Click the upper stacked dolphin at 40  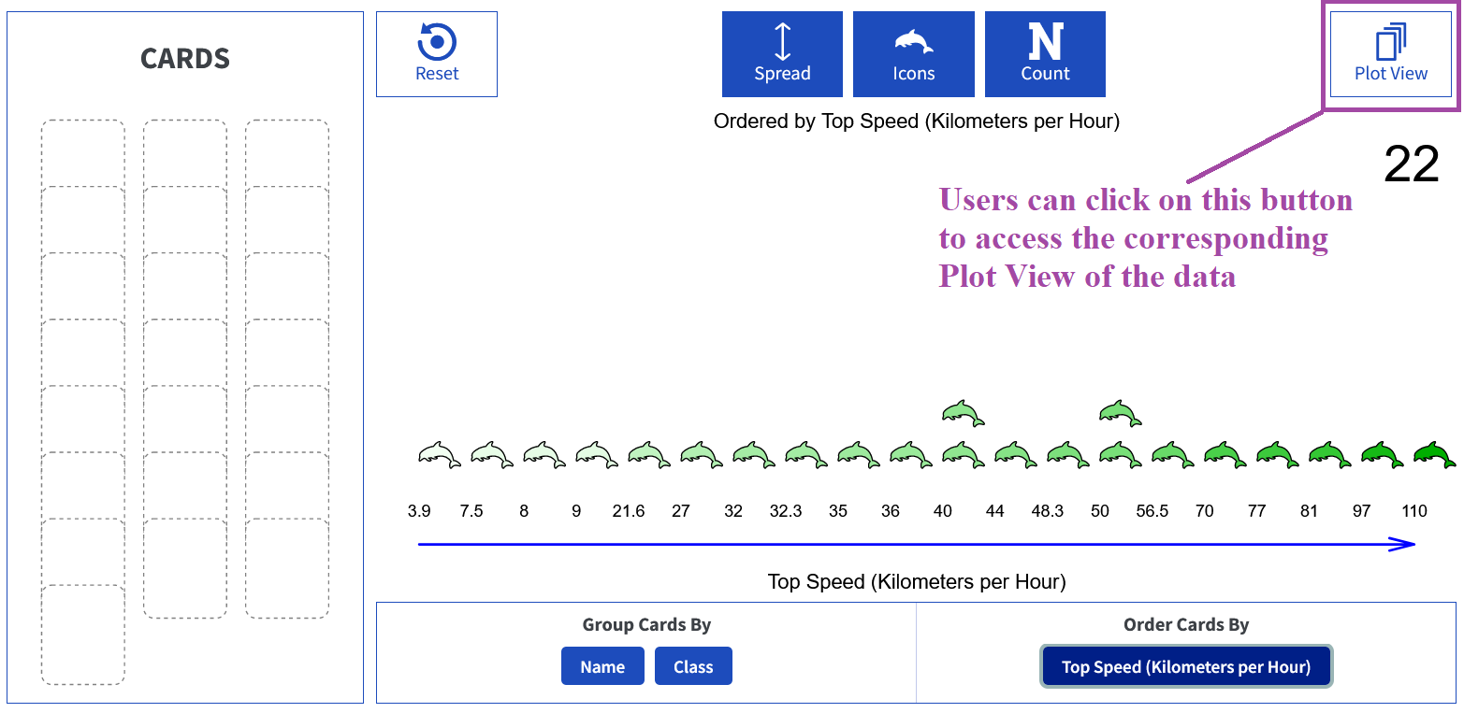pyautogui.click(x=964, y=412)
